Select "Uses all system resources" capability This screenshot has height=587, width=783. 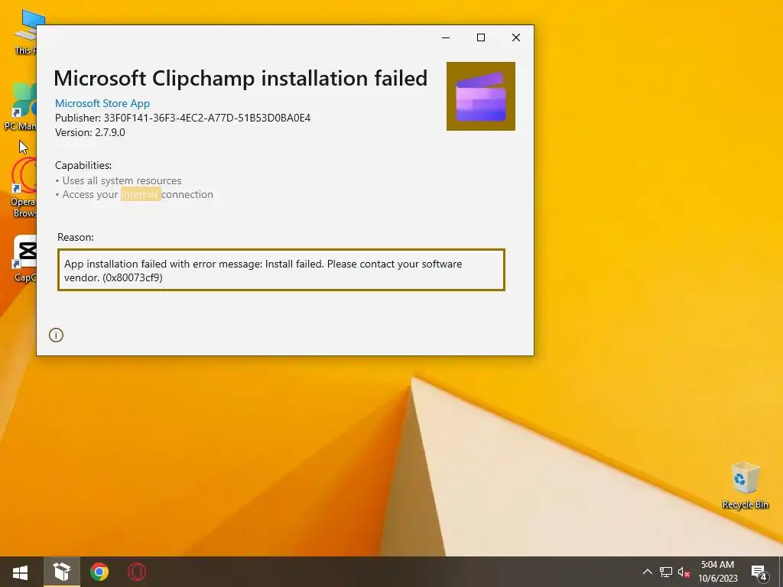tap(119, 180)
